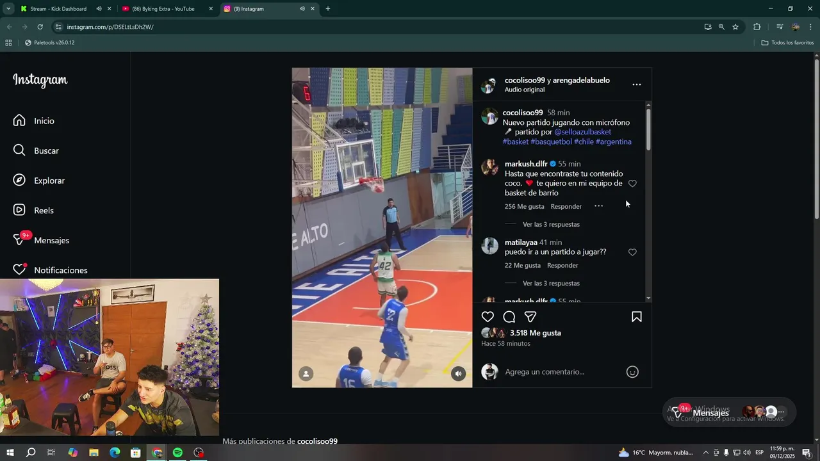Image resolution: width=820 pixels, height=461 pixels.
Task: Open cocolisoo99 profile from caption
Action: click(x=523, y=113)
